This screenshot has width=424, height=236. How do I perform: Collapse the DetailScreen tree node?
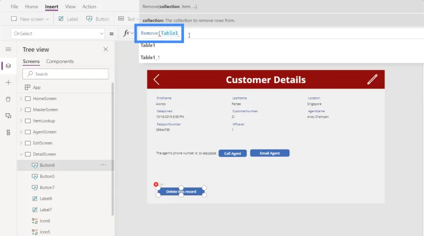pos(21,154)
